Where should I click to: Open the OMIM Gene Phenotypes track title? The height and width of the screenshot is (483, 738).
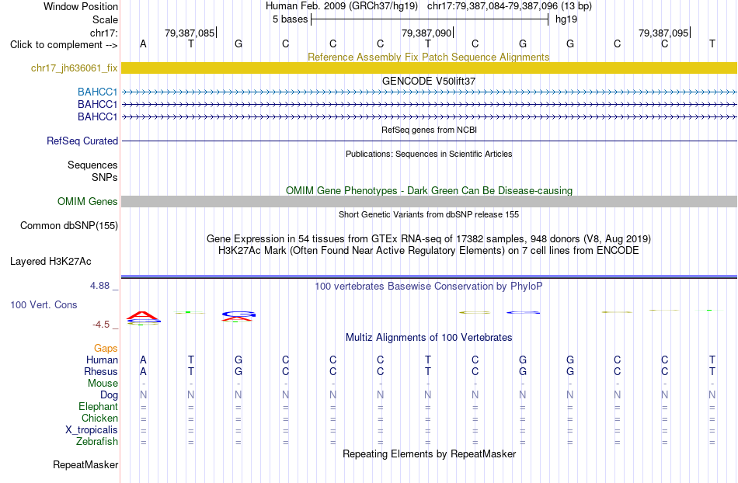[x=429, y=190]
